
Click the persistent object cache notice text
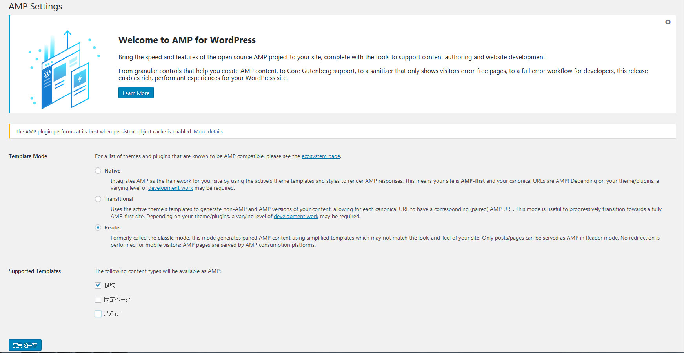[x=104, y=132]
